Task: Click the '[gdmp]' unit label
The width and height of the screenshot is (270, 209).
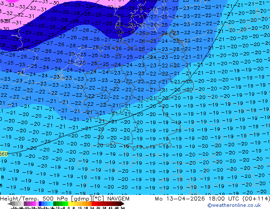Action: tap(82, 199)
